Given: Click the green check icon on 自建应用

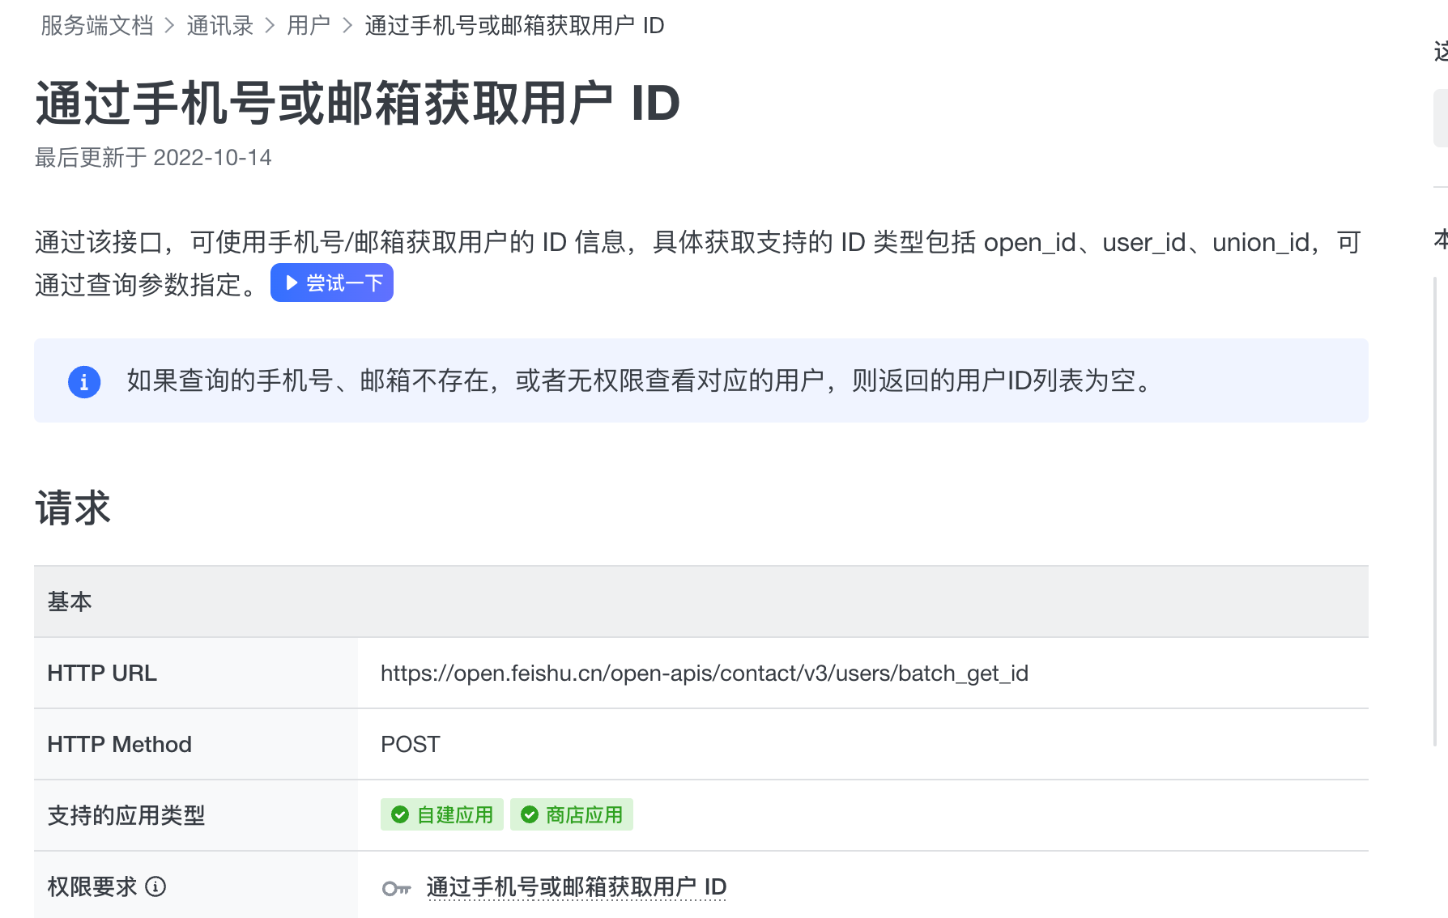Looking at the screenshot, I should (400, 814).
